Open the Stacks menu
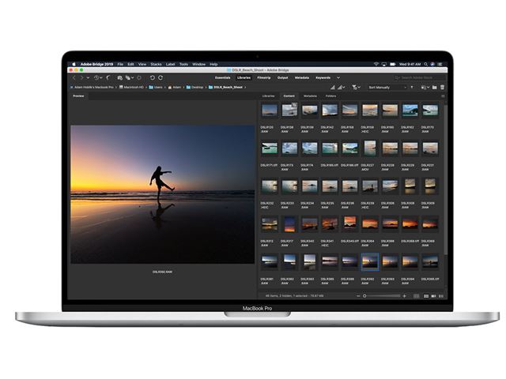Image resolution: width=506 pixels, height=379 pixels. coord(156,64)
